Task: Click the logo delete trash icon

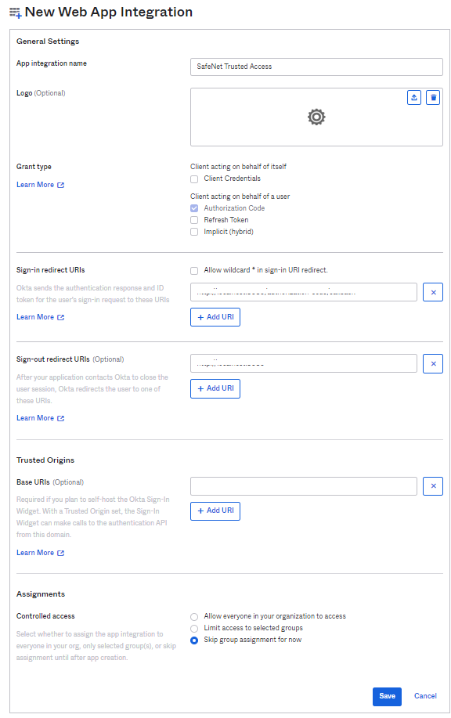Action: click(433, 98)
